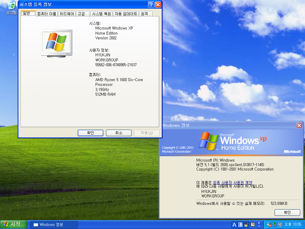Click the 취소 button
The image size is (305, 229).
119,133
